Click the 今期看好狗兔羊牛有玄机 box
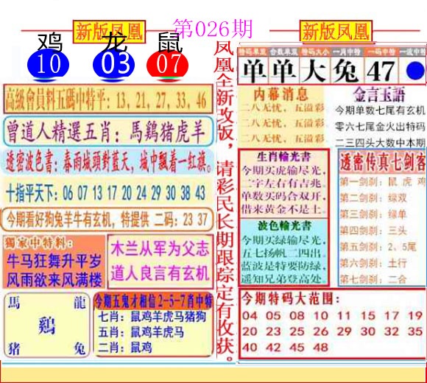The width and height of the screenshot is (427, 383). coord(107,219)
